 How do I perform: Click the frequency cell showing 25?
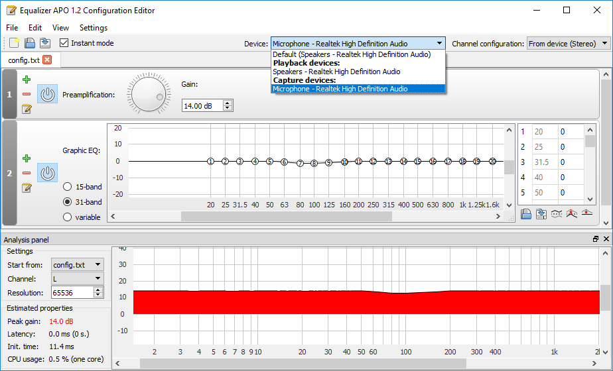(x=545, y=147)
